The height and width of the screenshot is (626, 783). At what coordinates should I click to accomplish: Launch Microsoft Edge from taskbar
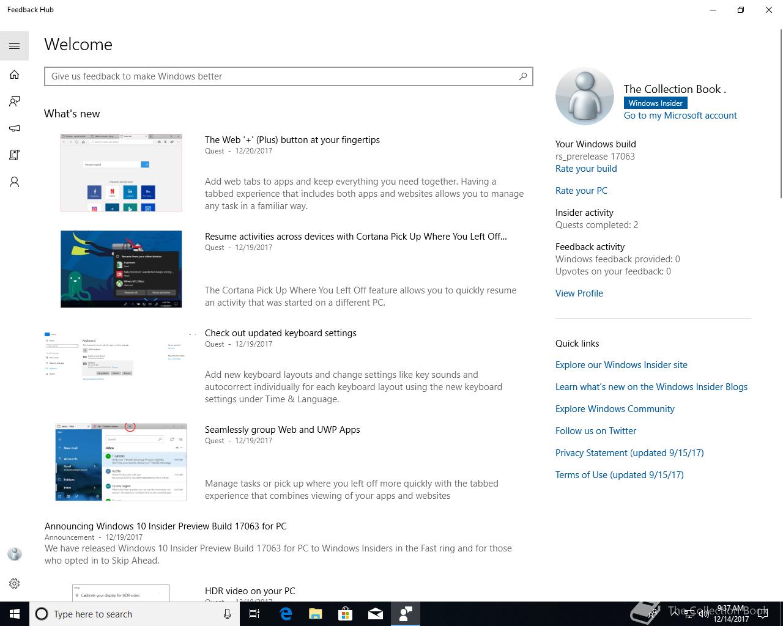coord(286,614)
